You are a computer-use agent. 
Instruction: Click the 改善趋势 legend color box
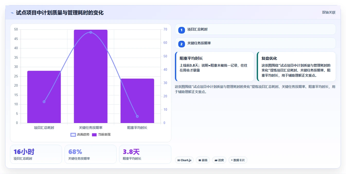pyautogui.click(x=73, y=135)
